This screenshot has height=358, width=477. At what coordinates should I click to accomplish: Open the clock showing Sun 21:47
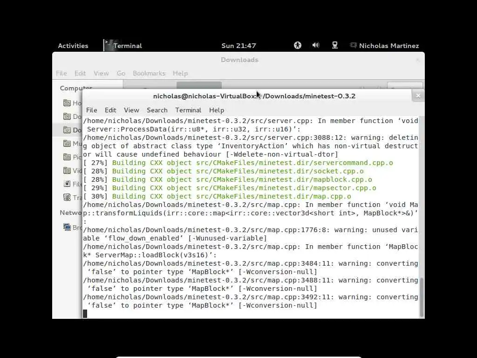(x=238, y=46)
